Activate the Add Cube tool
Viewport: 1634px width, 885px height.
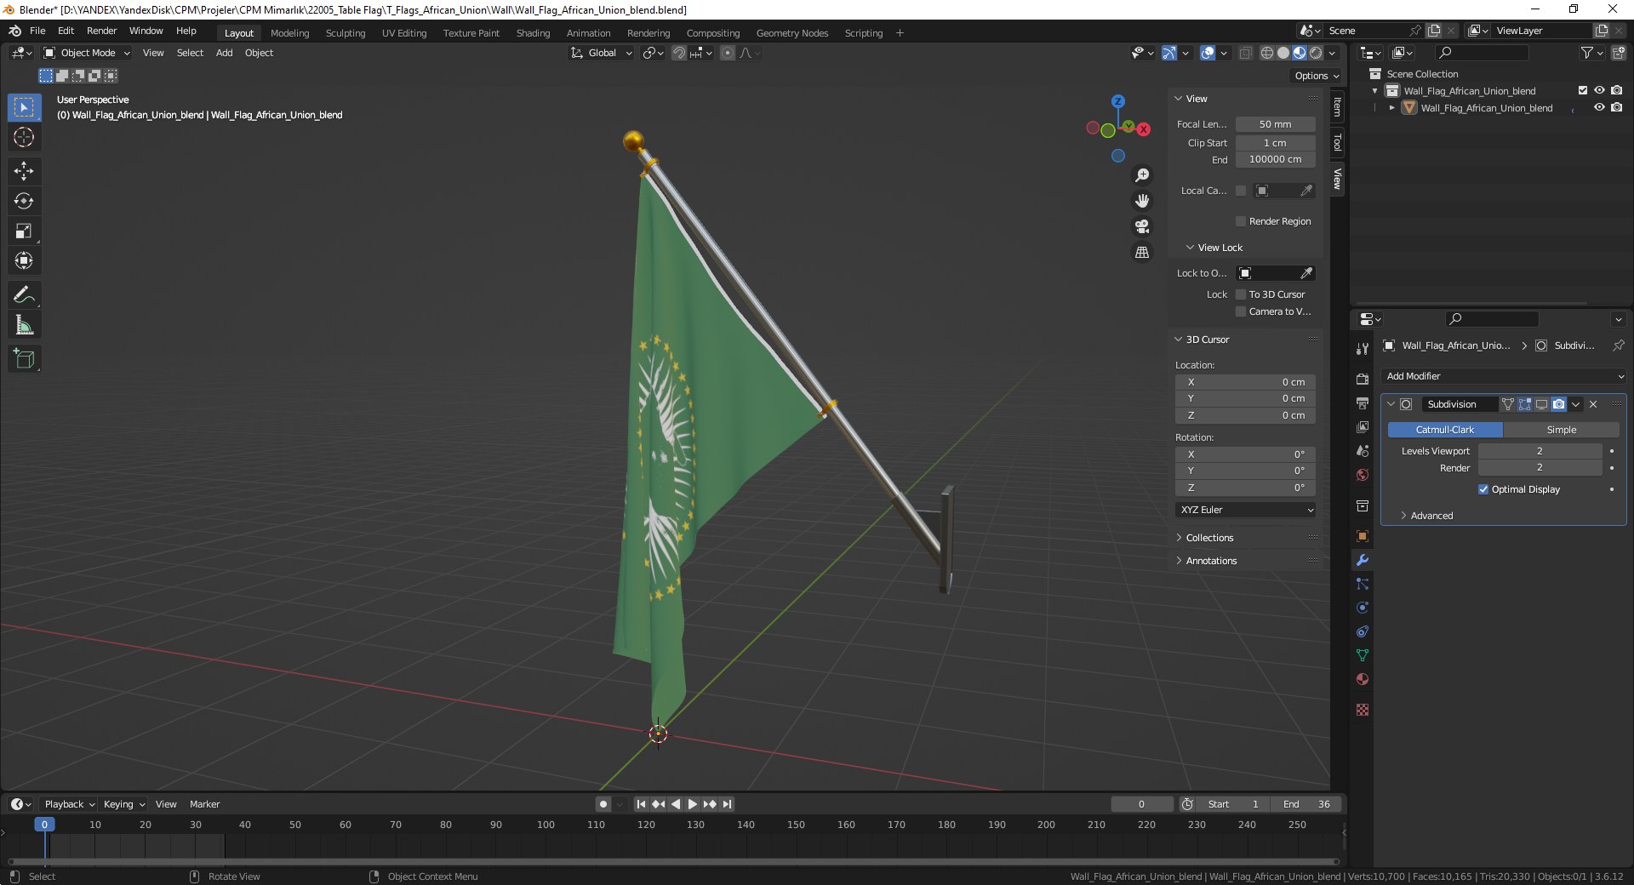pos(24,359)
